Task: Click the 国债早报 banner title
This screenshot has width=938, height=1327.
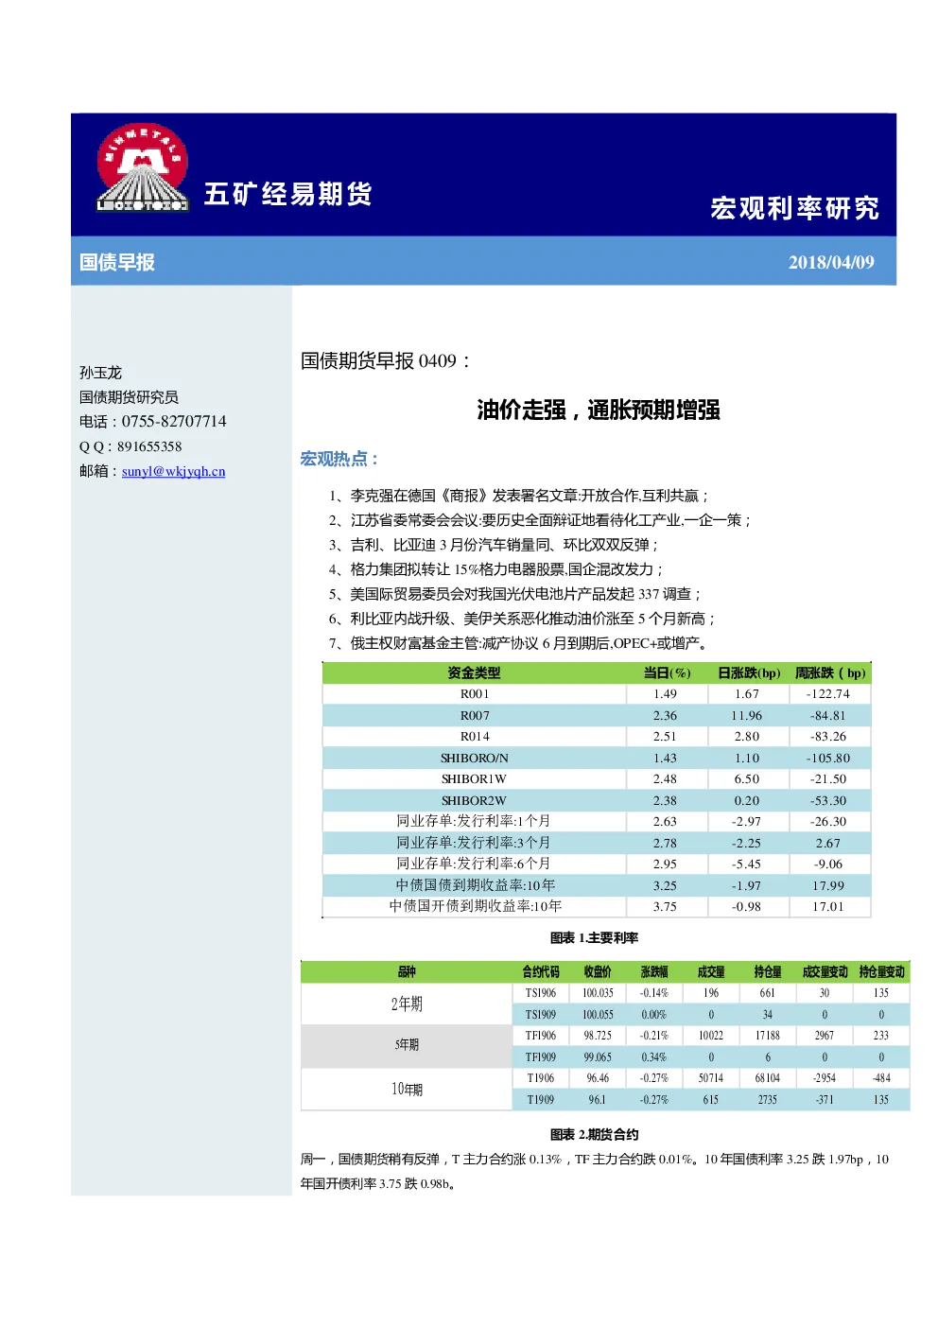Action: (x=116, y=262)
